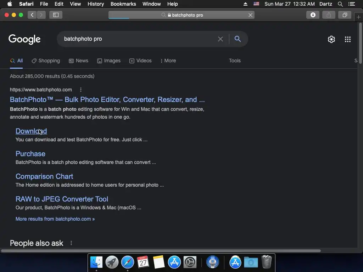Image resolution: width=363 pixels, height=272 pixels.
Task: Open a new Safari tab
Action: click(358, 17)
